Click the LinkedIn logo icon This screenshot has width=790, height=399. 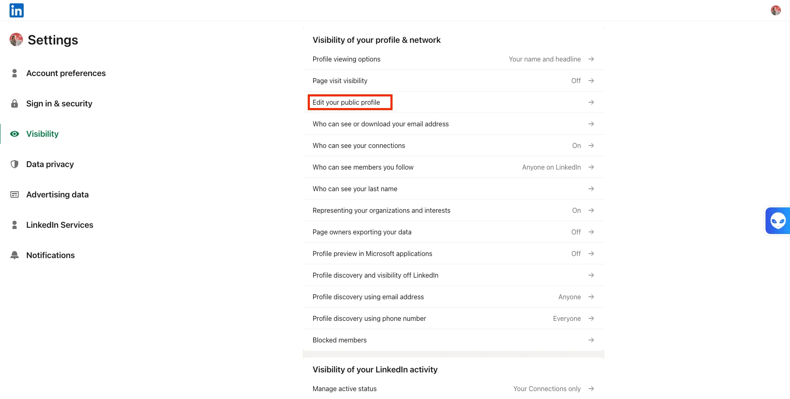[x=17, y=10]
